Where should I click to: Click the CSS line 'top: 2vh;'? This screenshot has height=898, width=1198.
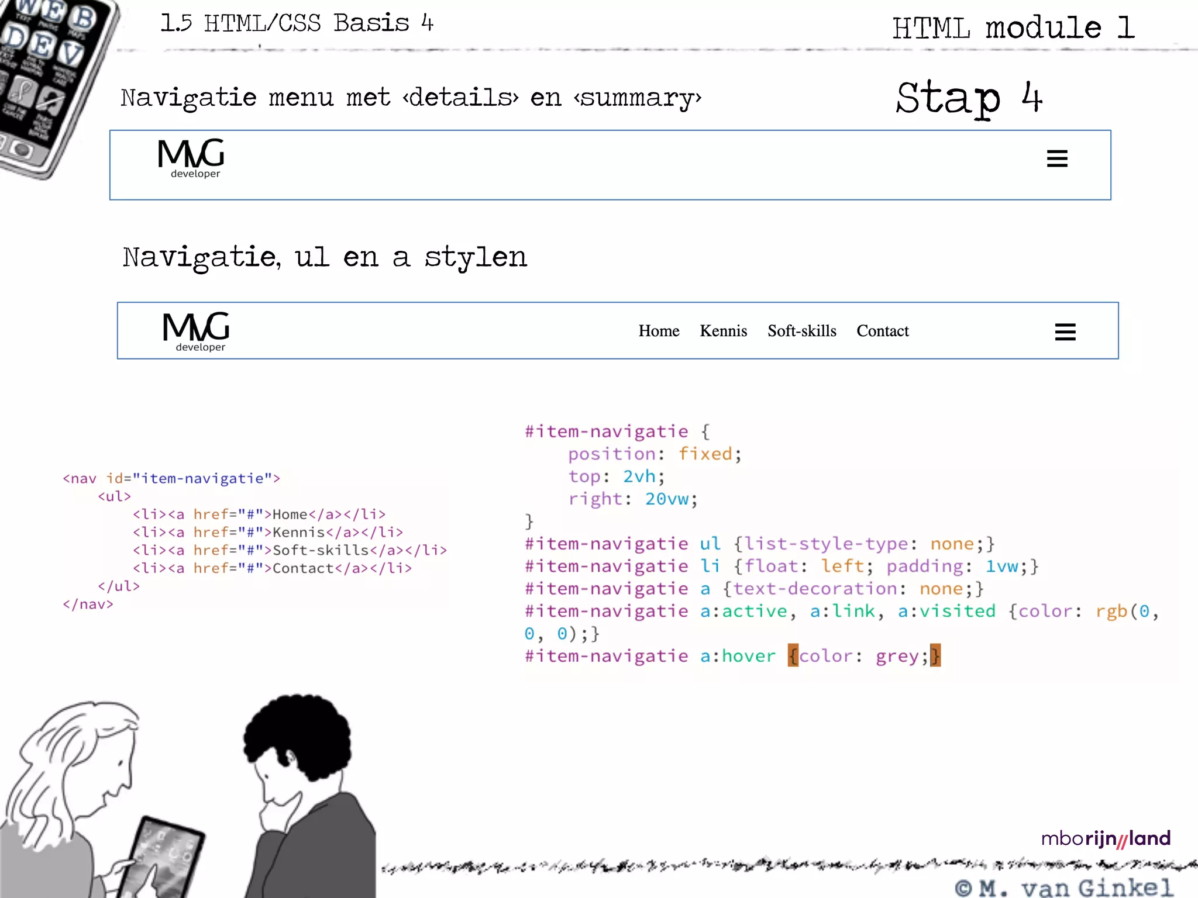tap(617, 476)
